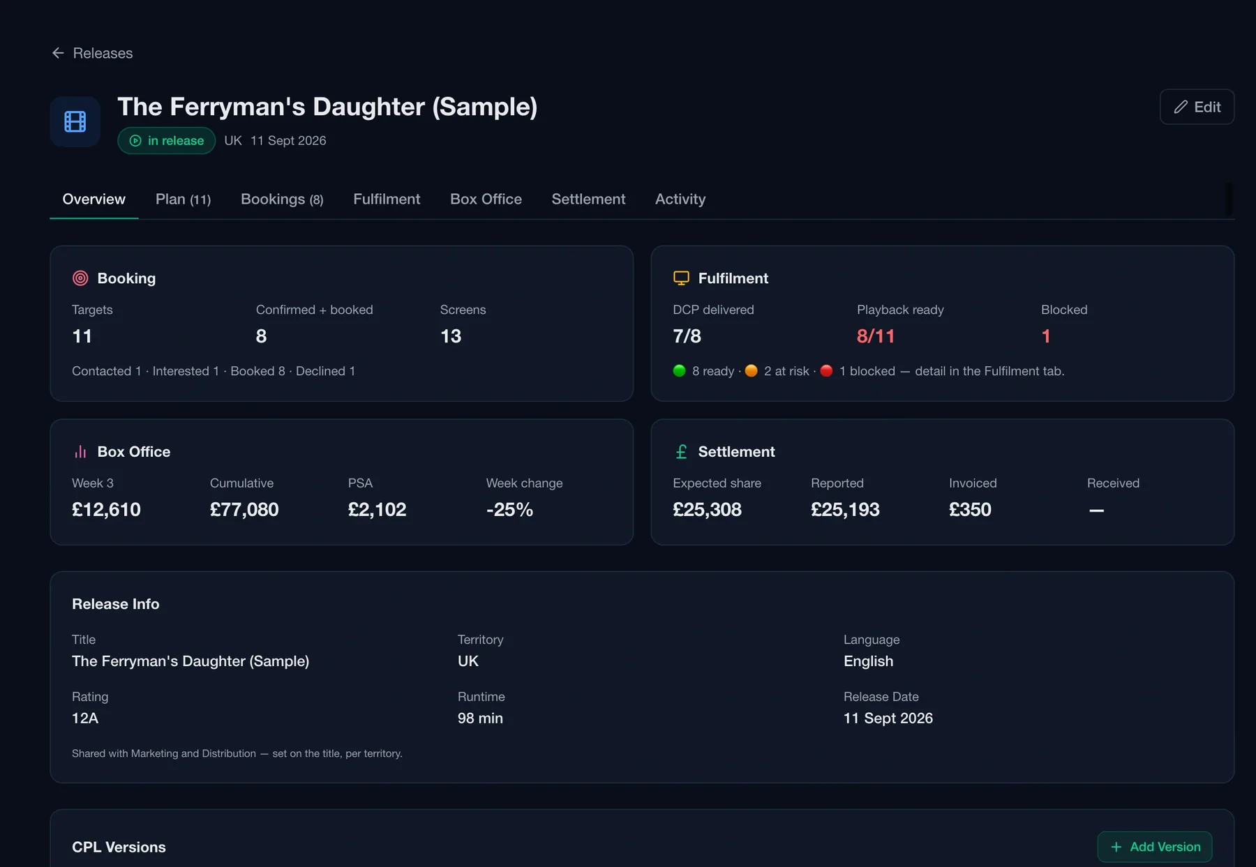Screen dimensions: 1256x867
Task: Click the Week 3 value £12,610
Action: coord(106,510)
